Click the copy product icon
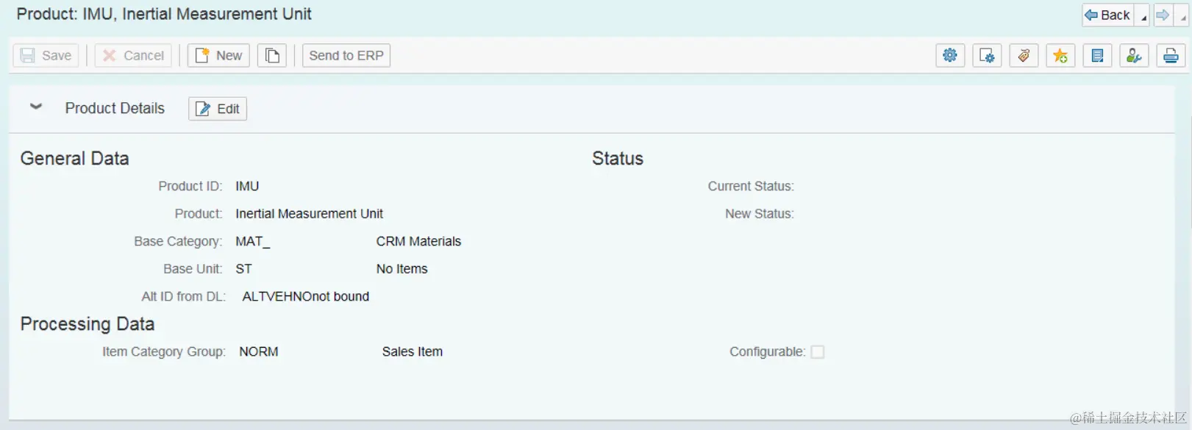The width and height of the screenshot is (1192, 430). click(272, 55)
